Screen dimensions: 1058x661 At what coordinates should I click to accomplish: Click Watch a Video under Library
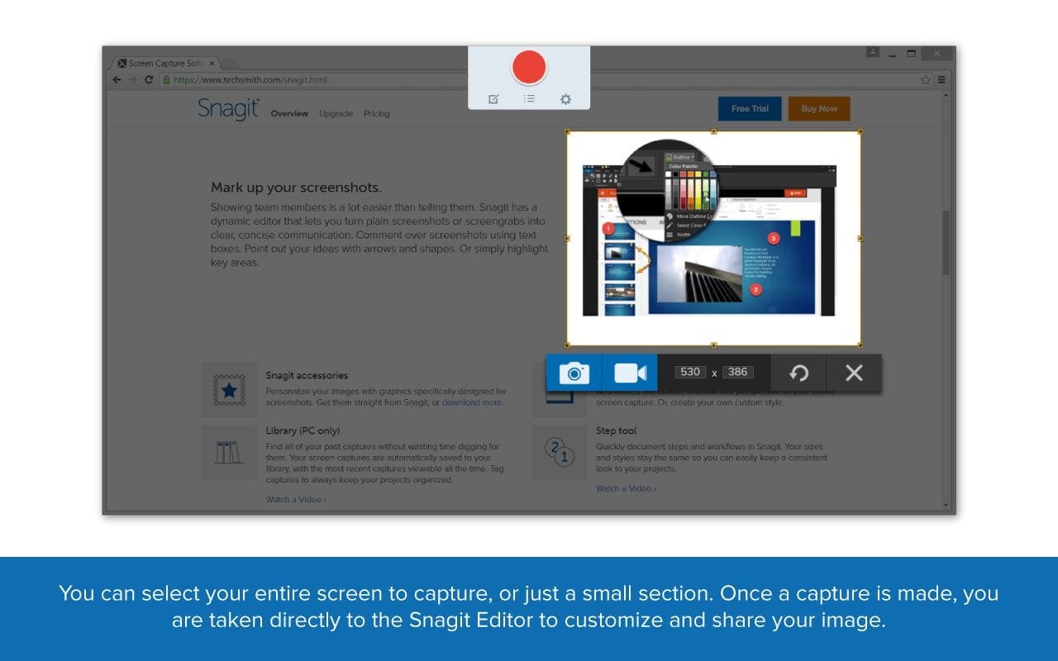point(294,499)
